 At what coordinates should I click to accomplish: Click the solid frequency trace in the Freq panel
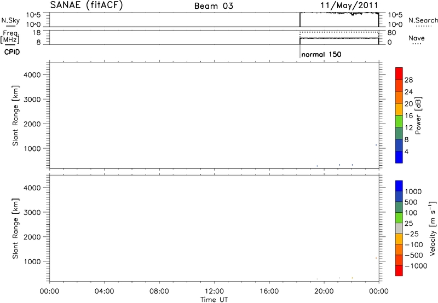(x=339, y=38)
